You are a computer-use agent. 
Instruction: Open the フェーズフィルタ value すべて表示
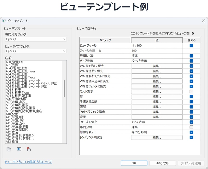(157, 122)
